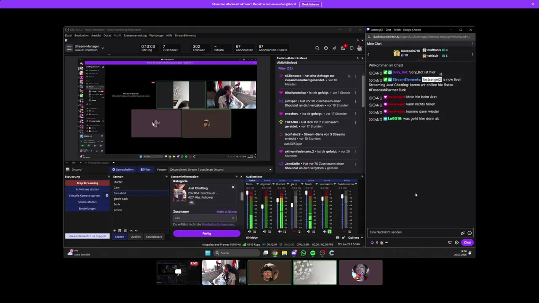Viewport: 539px width, 303px height.
Task: Open the Zuschauer 'Alle' dropdown
Action: click(x=205, y=218)
